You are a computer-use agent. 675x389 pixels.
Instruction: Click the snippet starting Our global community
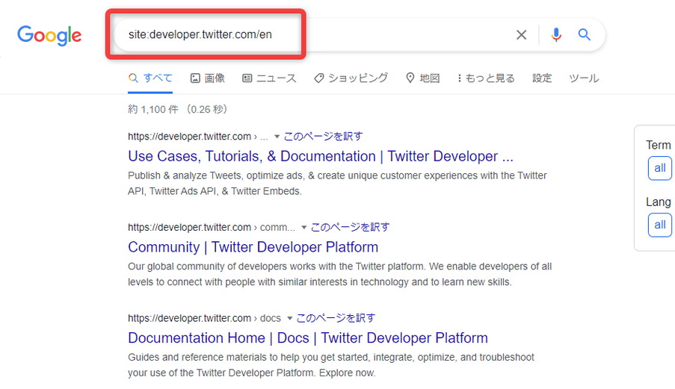[x=339, y=274]
